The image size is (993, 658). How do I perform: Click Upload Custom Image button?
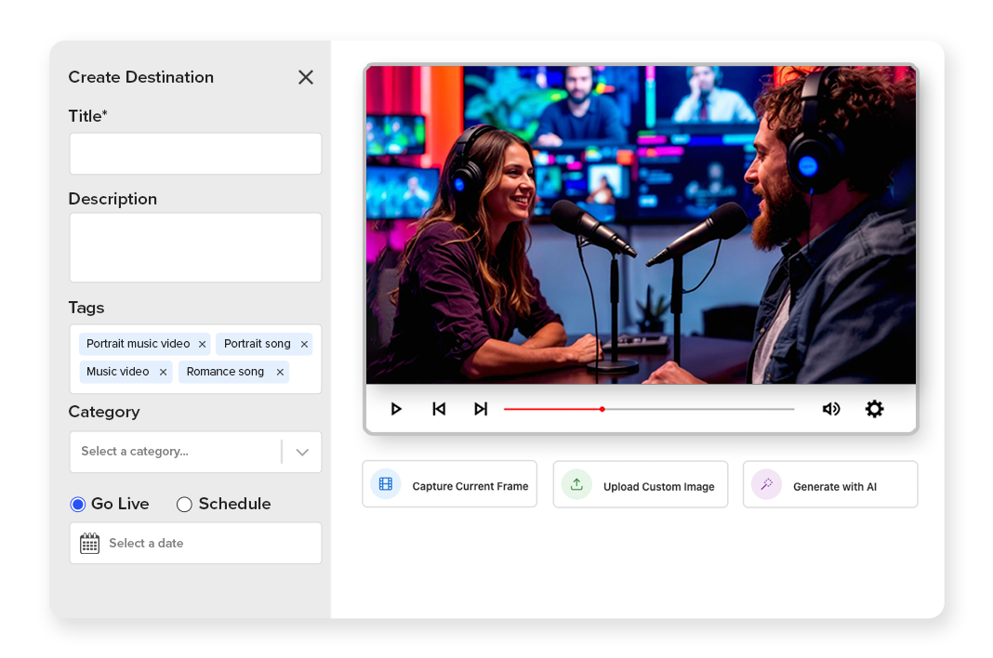[x=640, y=485]
